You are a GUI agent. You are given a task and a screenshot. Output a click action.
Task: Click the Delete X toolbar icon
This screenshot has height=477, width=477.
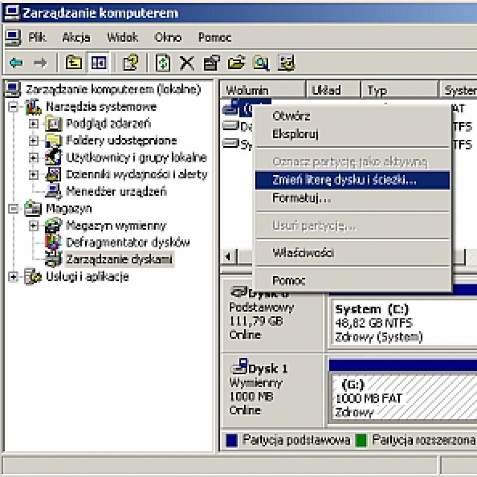click(x=187, y=63)
